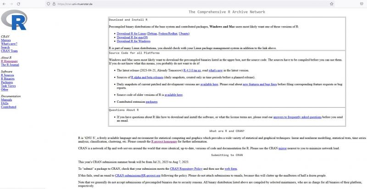
Task: Open Download R for macOS link
Action: point(133,37)
